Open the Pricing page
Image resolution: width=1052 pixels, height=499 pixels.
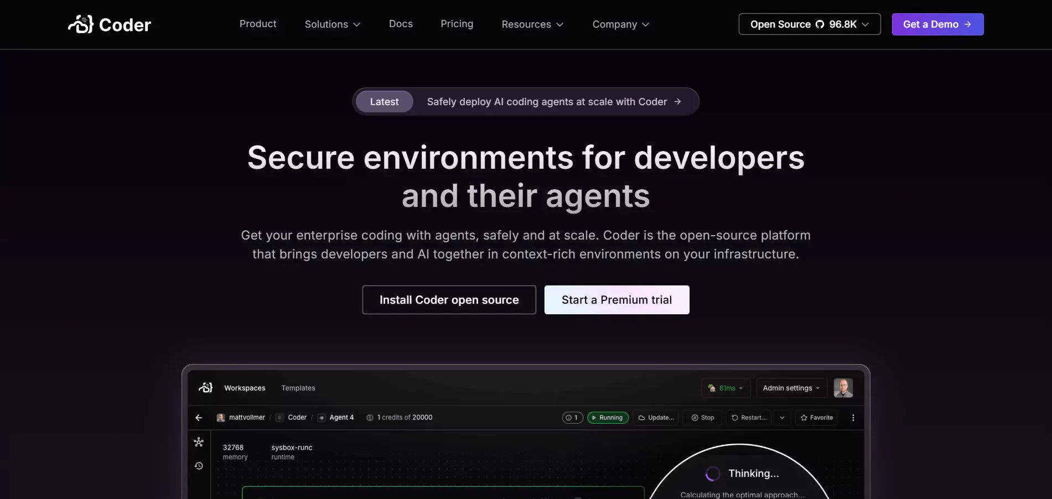457,24
